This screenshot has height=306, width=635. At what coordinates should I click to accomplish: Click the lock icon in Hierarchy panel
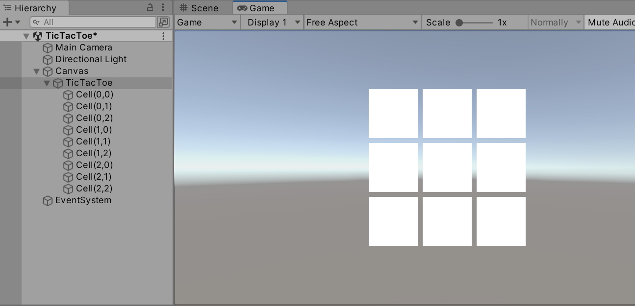tap(150, 7)
